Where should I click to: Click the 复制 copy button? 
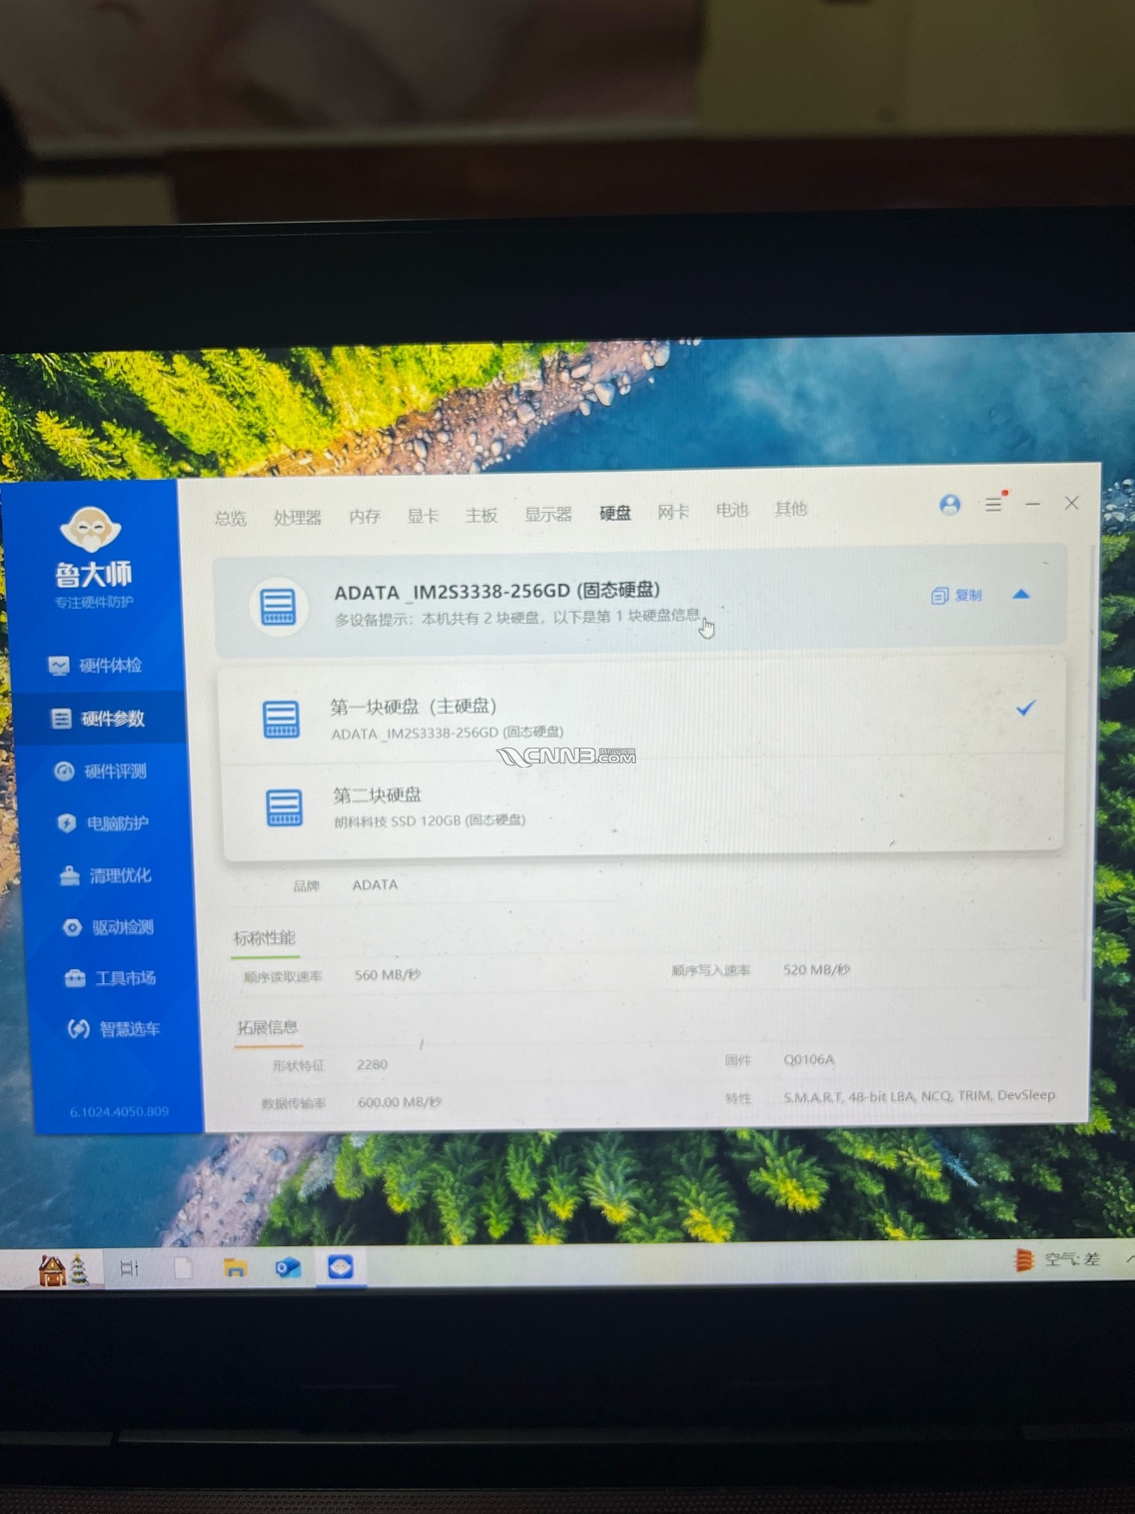pos(956,596)
